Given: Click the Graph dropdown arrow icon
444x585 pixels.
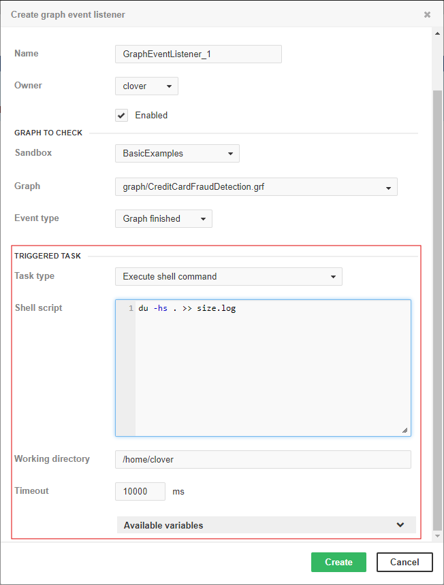Looking at the screenshot, I should (389, 186).
